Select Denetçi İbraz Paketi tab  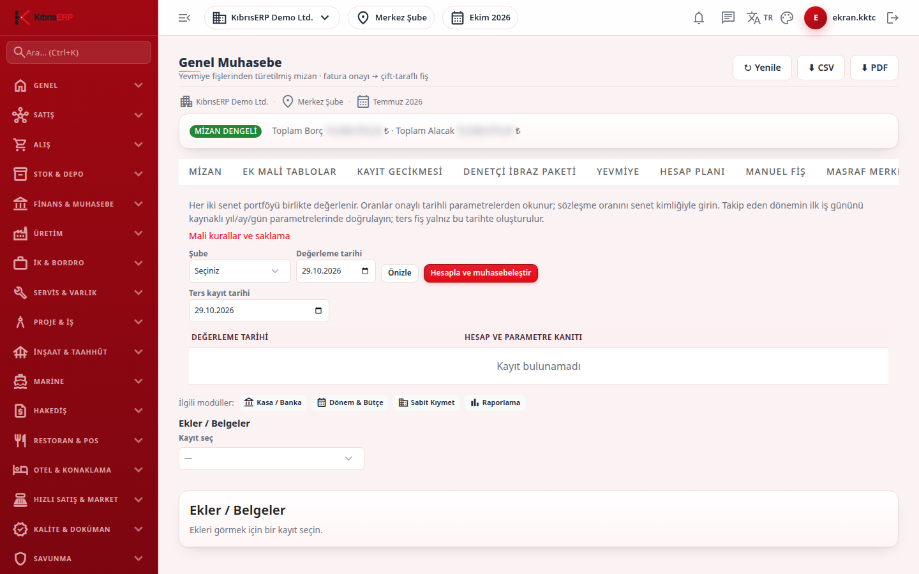pyautogui.click(x=519, y=172)
